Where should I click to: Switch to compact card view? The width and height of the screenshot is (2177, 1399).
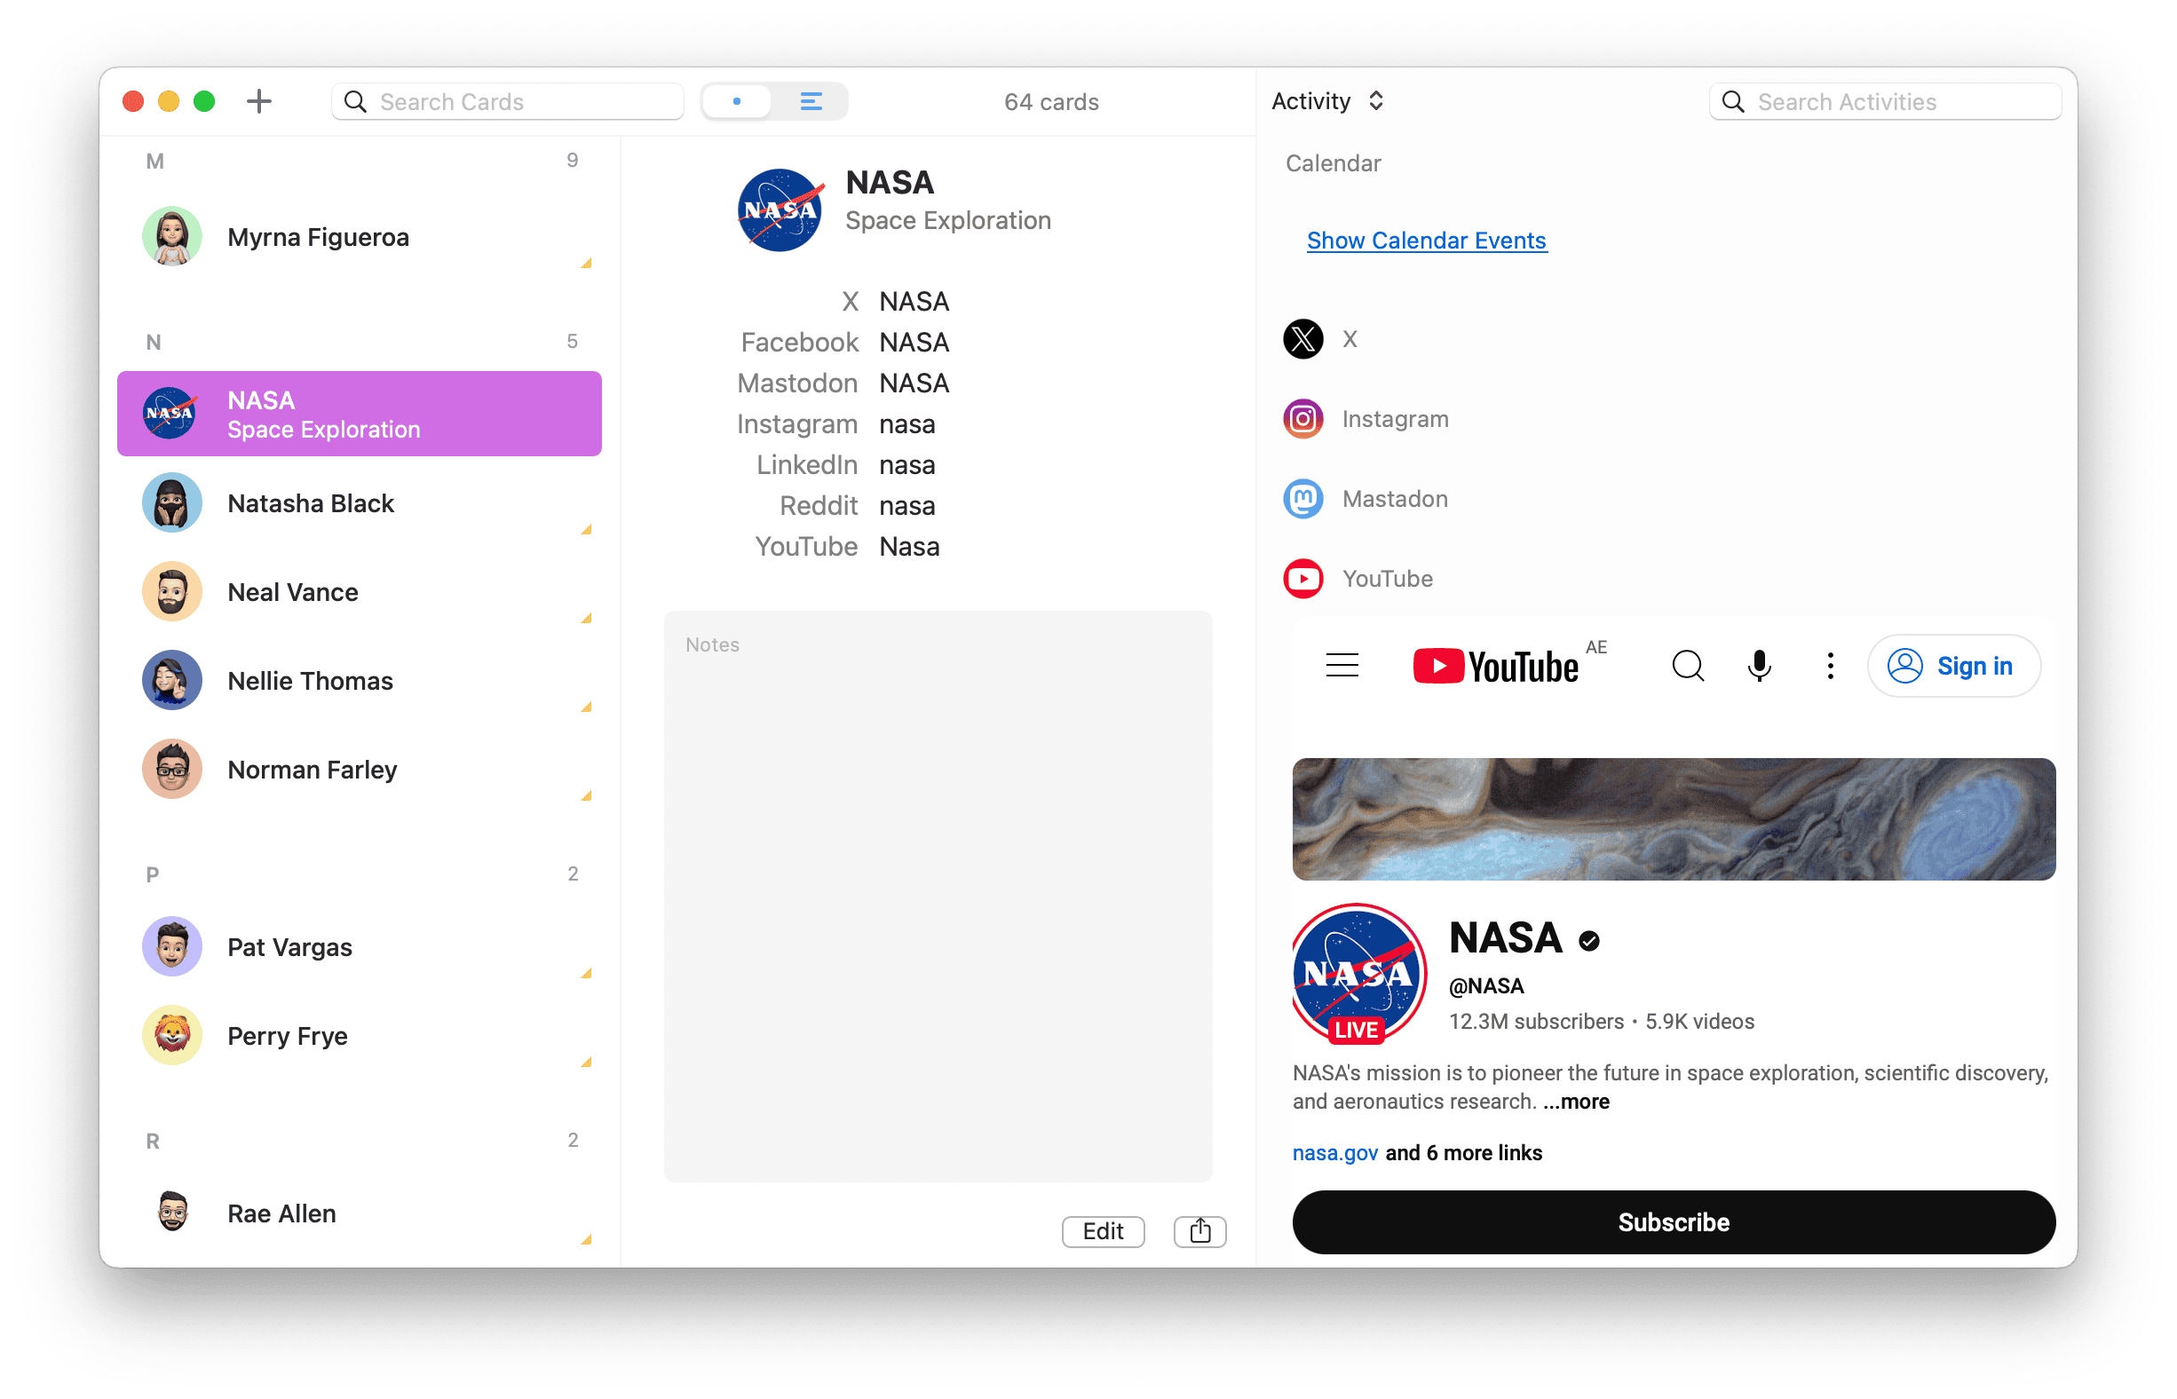(736, 101)
